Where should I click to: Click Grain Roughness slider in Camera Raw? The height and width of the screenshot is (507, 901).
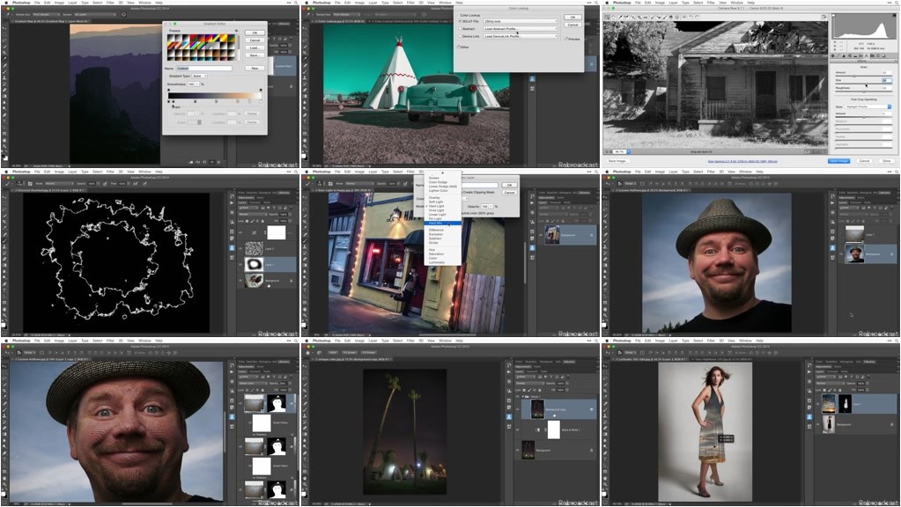click(864, 92)
